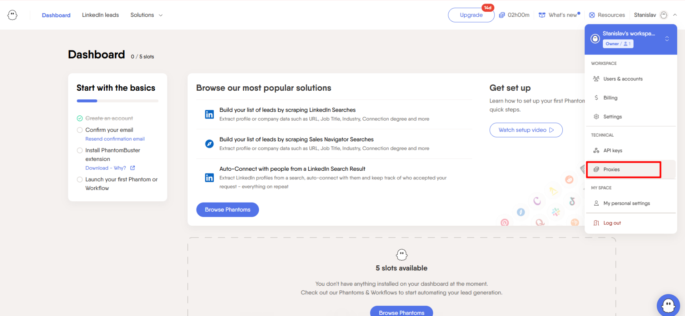Toggle the Install PhantomBuster extension step circle
This screenshot has height=316, width=685.
coord(80,150)
